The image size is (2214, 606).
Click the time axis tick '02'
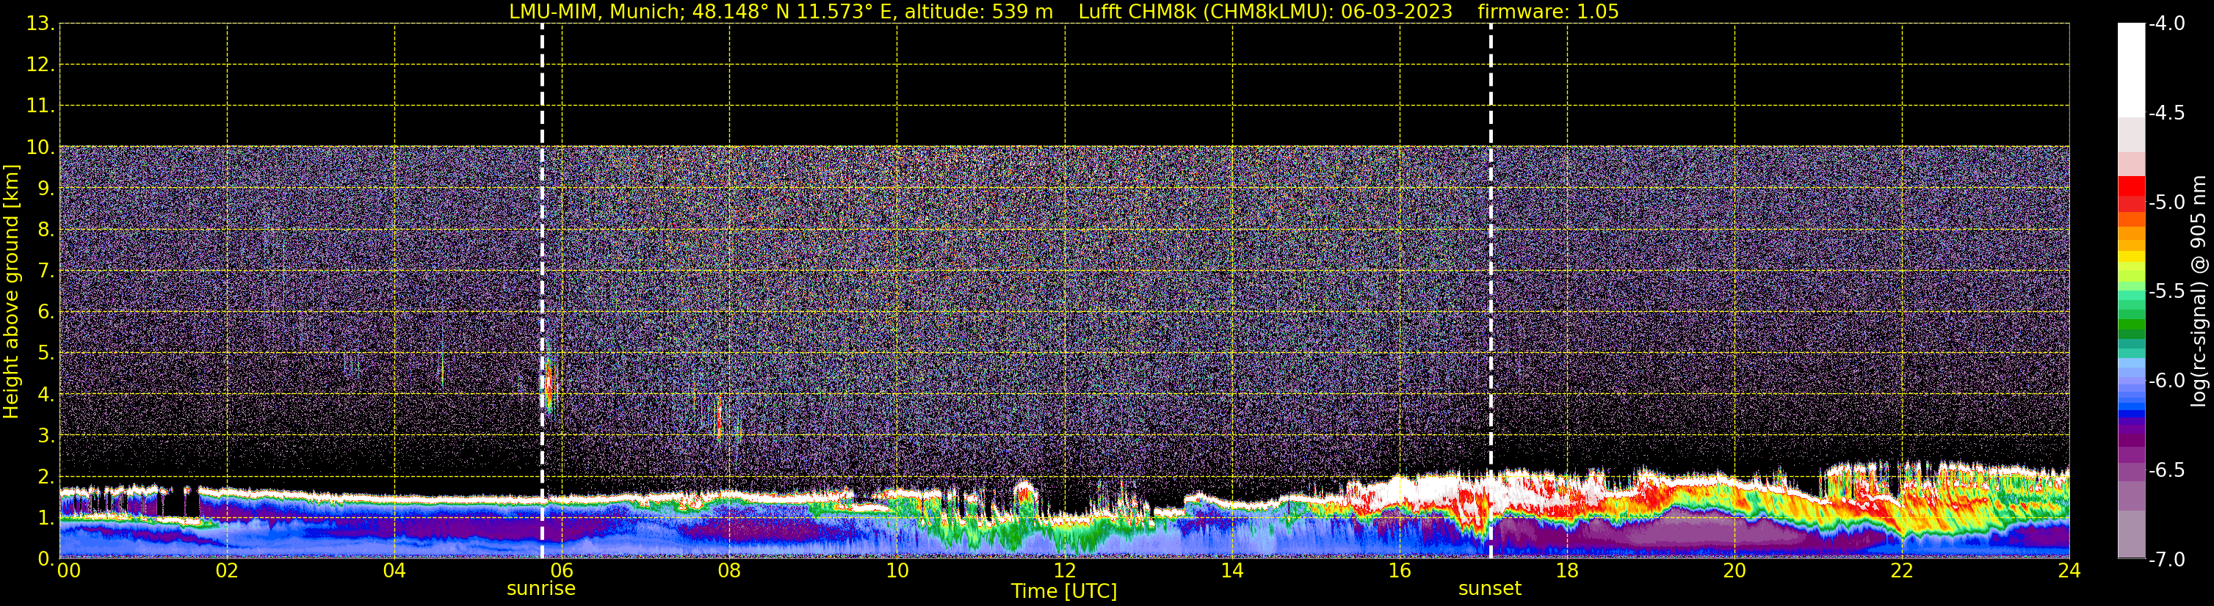click(227, 571)
